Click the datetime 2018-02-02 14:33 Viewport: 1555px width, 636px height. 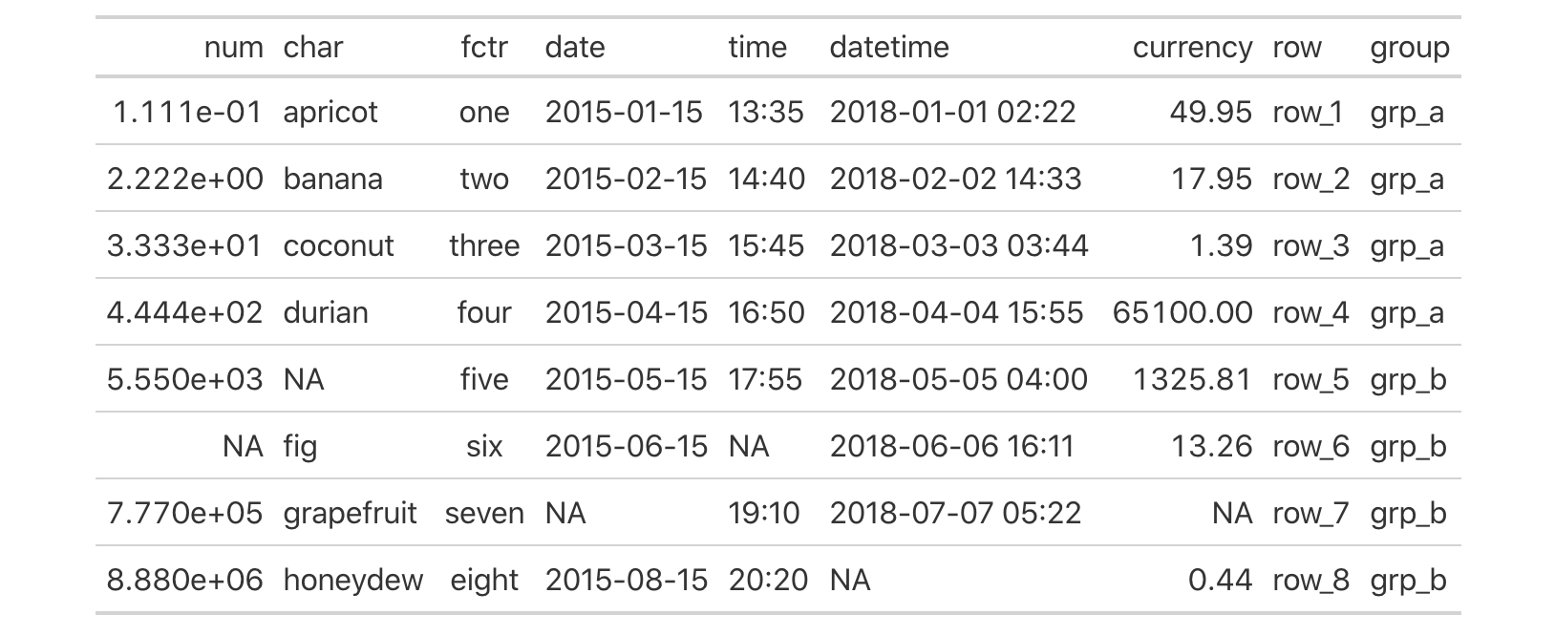[955, 180]
